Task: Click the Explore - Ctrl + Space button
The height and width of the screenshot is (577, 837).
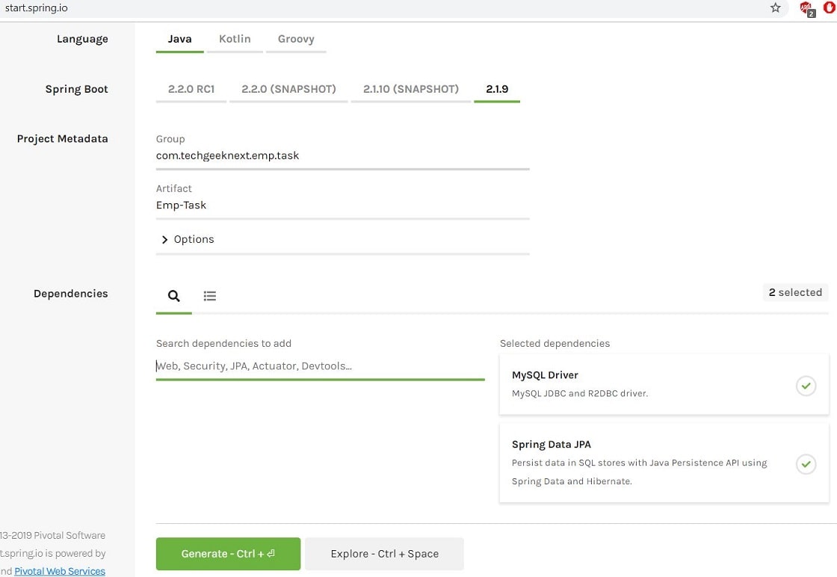Action: point(384,554)
